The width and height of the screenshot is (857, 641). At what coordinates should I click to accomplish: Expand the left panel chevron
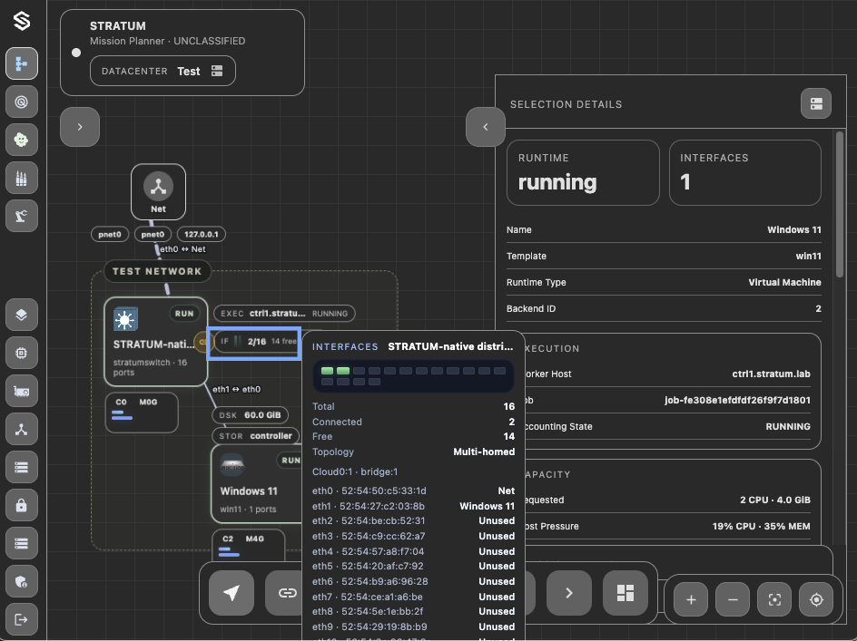coord(80,127)
